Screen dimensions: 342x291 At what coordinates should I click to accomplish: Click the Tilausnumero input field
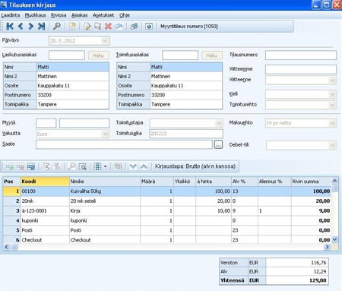pos(301,55)
